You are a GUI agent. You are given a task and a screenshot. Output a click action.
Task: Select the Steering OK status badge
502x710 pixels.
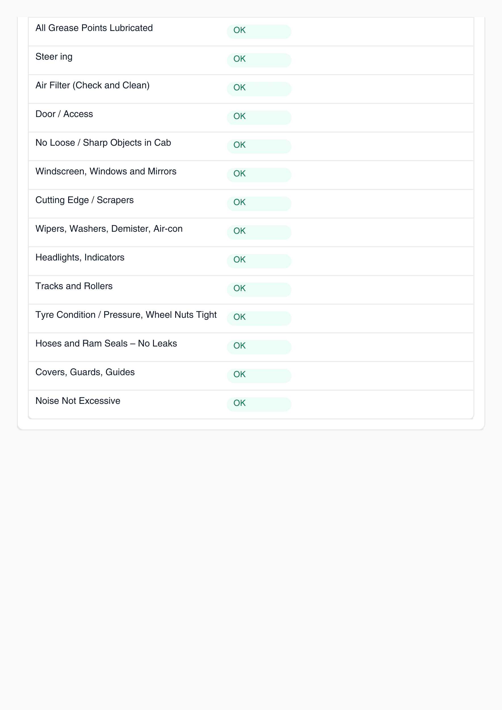point(259,60)
